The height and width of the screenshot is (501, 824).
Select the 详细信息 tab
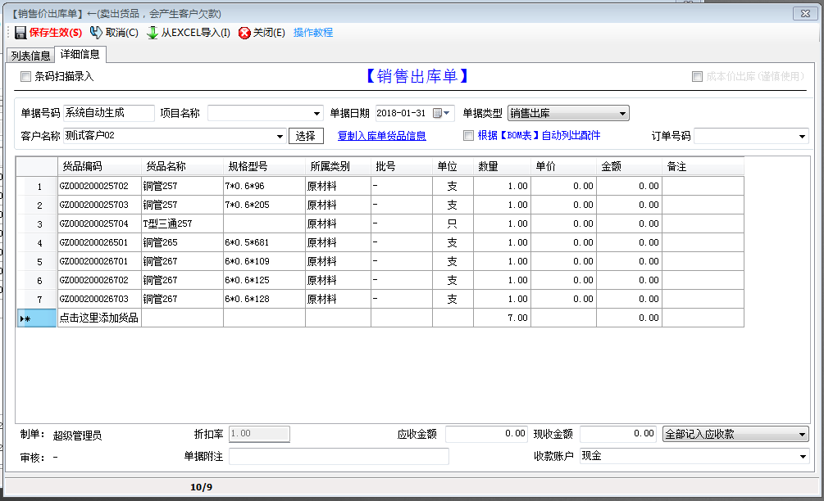point(80,55)
